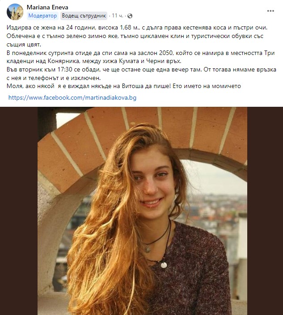Image resolution: width=283 pixels, height=315 pixels.
Task: Open the facebook.com/martinadiakova.bg link
Action: click(72, 97)
